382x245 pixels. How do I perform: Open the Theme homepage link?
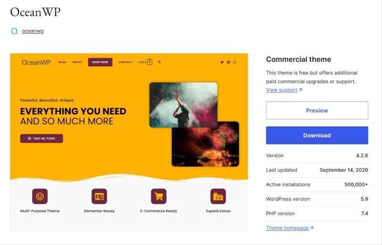coord(287,228)
